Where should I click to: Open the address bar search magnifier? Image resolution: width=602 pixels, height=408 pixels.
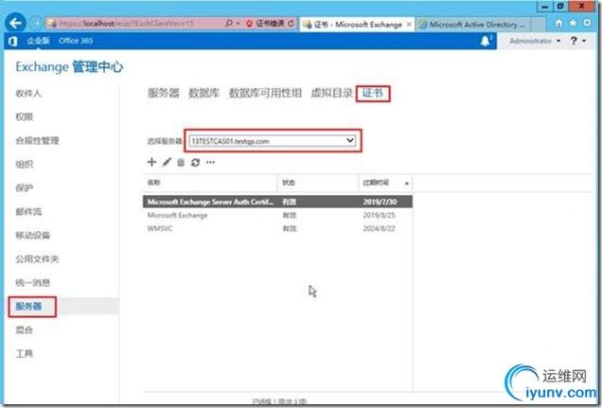(229, 24)
